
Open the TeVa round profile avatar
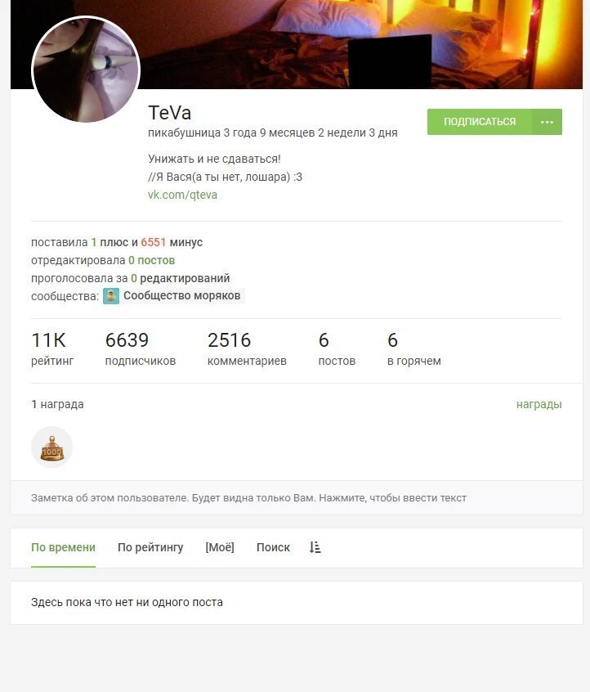pos(86,70)
